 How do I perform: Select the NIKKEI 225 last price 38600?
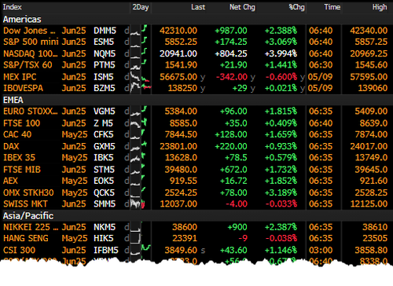point(185,227)
